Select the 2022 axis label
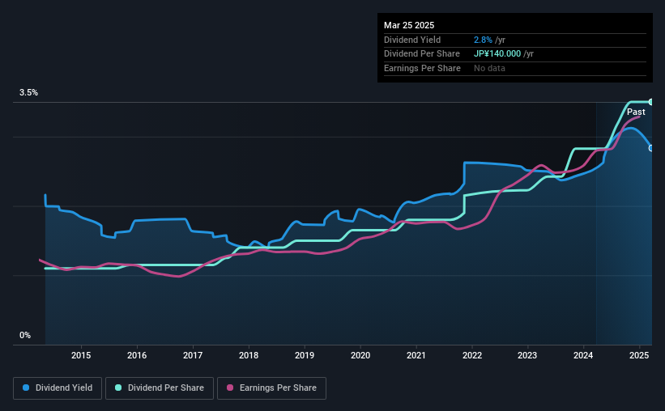The height and width of the screenshot is (411, 665). tap(472, 355)
